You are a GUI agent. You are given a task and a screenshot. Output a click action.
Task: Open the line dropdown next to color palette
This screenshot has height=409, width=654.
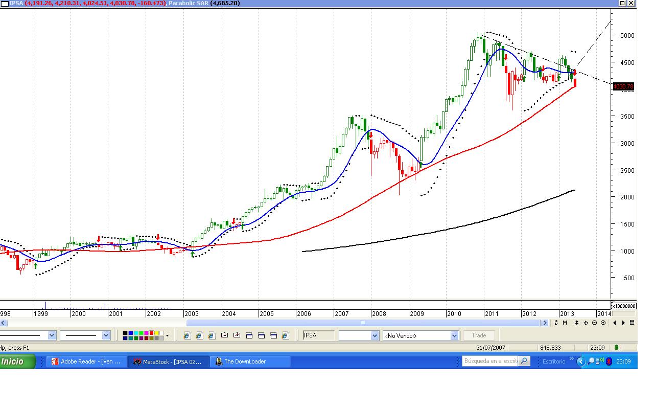[106, 335]
